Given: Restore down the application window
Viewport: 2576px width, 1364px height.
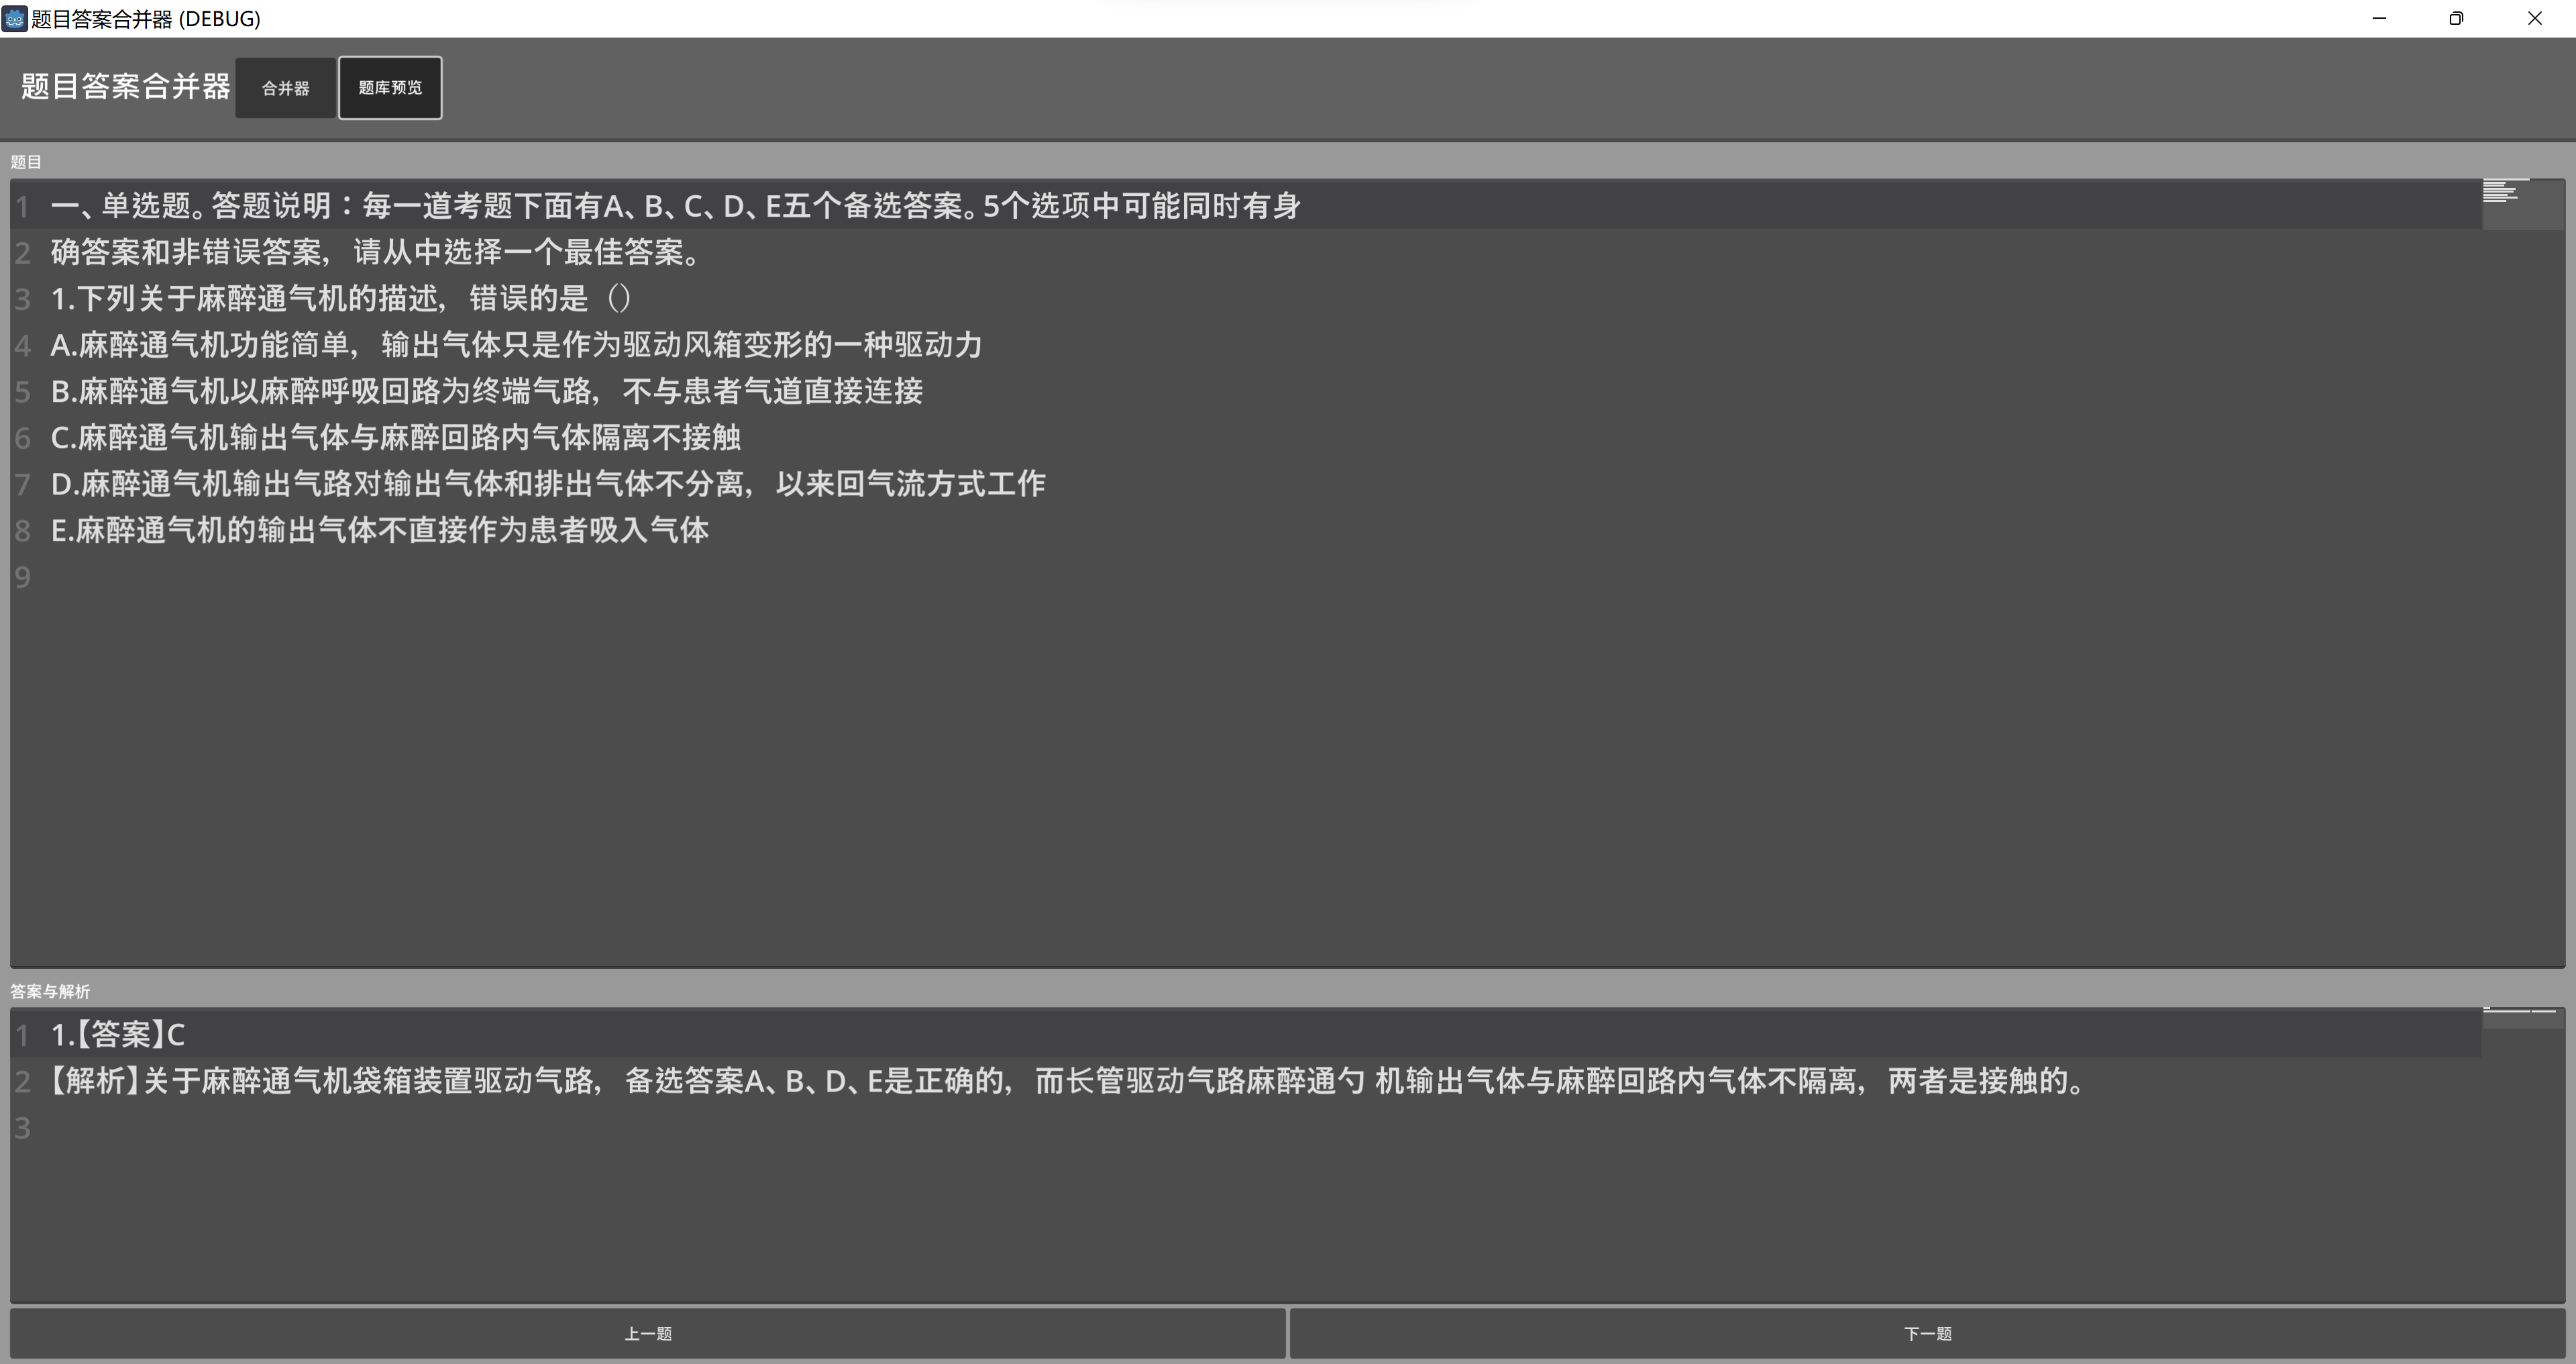Looking at the screenshot, I should (x=2456, y=18).
